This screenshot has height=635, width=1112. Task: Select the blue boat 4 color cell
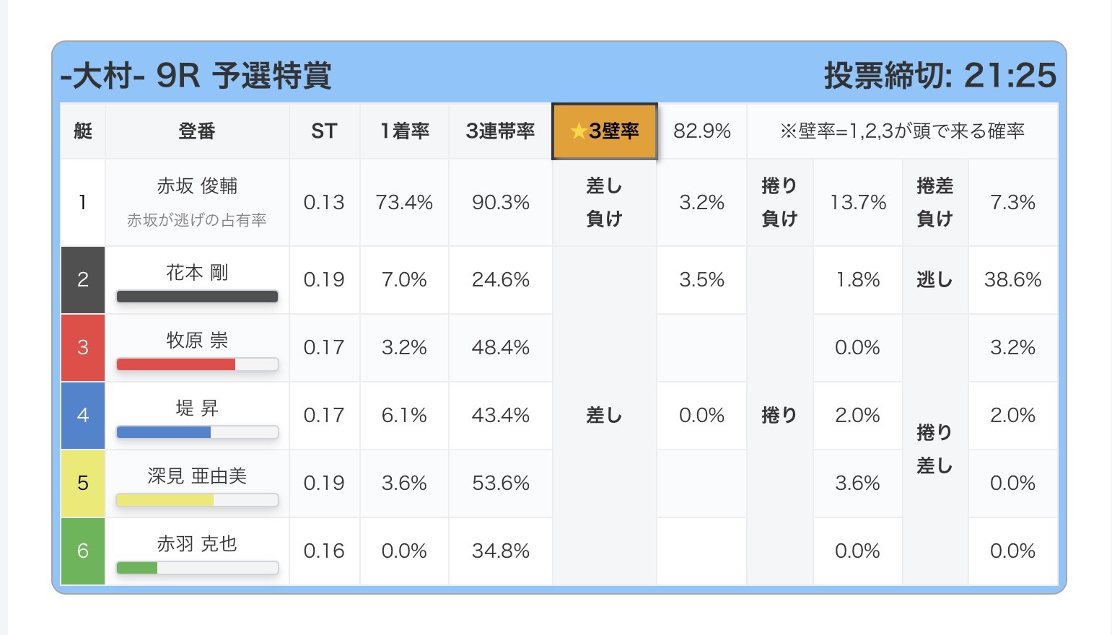click(83, 415)
